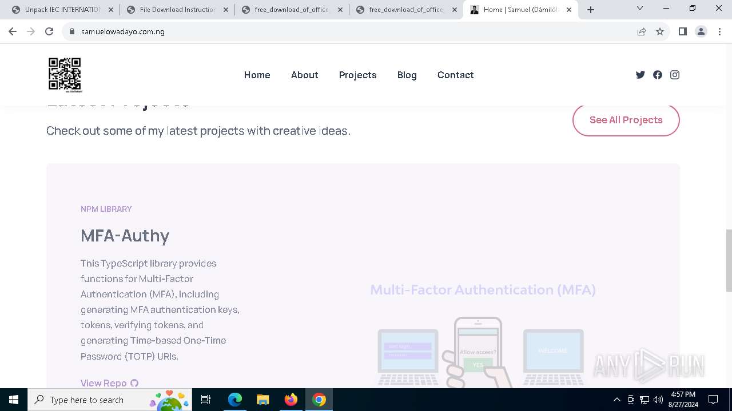The image size is (732, 411).
Task: Close the second free_download_of_office tab
Action: coord(455,10)
